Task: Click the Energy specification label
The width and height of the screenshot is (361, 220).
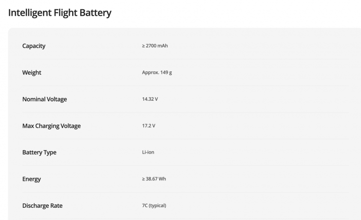Action: tap(31, 179)
